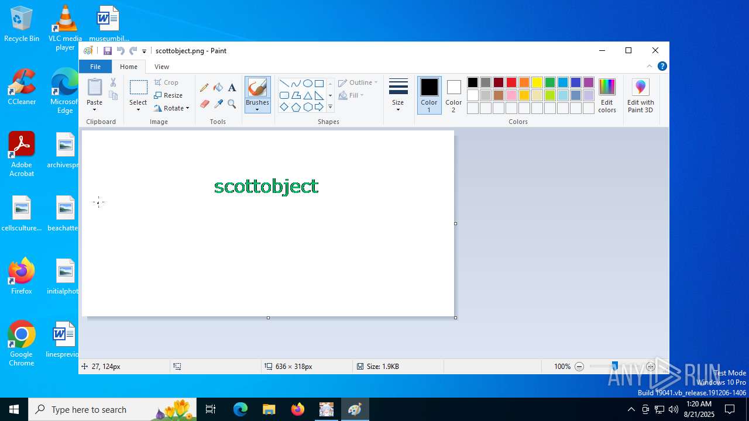Choose the Pentagon shape

click(x=296, y=107)
